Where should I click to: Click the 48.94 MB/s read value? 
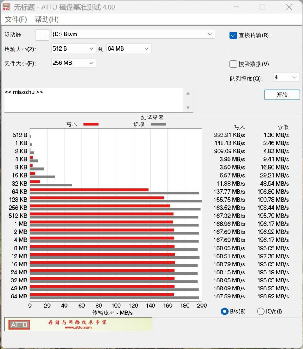tap(274, 184)
